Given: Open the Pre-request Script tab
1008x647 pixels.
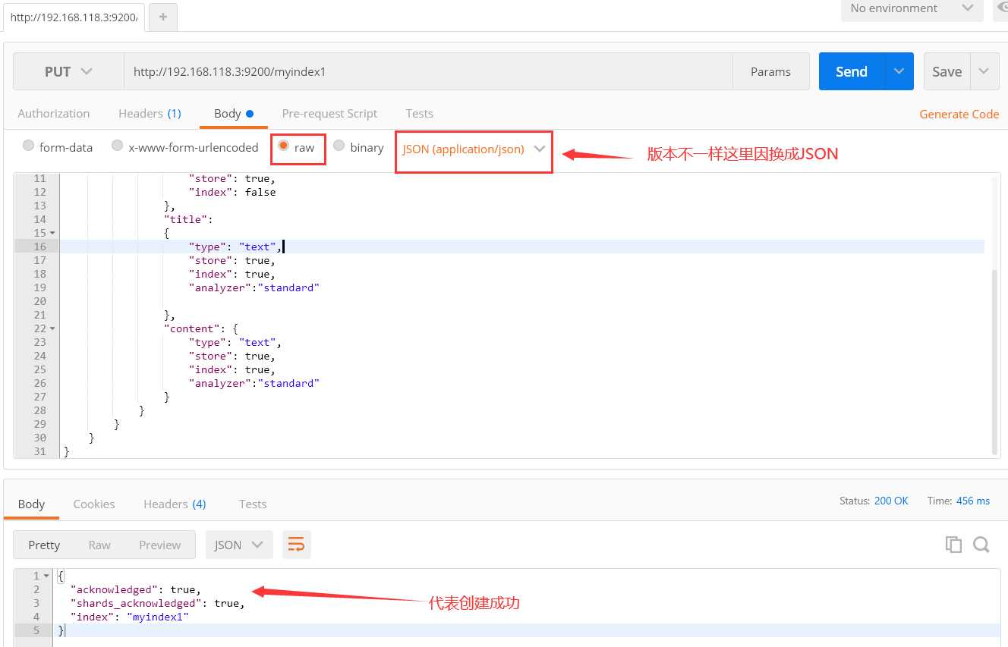Looking at the screenshot, I should pyautogui.click(x=329, y=113).
